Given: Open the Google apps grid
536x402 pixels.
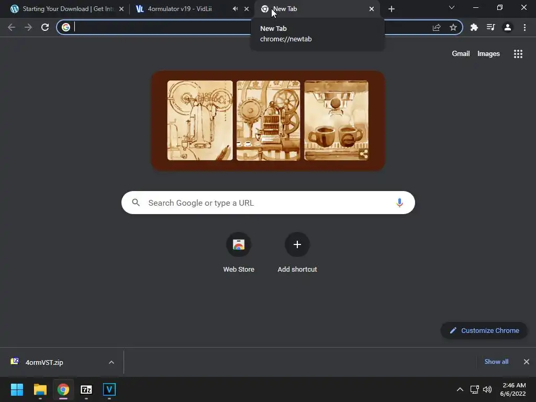Looking at the screenshot, I should tap(518, 54).
